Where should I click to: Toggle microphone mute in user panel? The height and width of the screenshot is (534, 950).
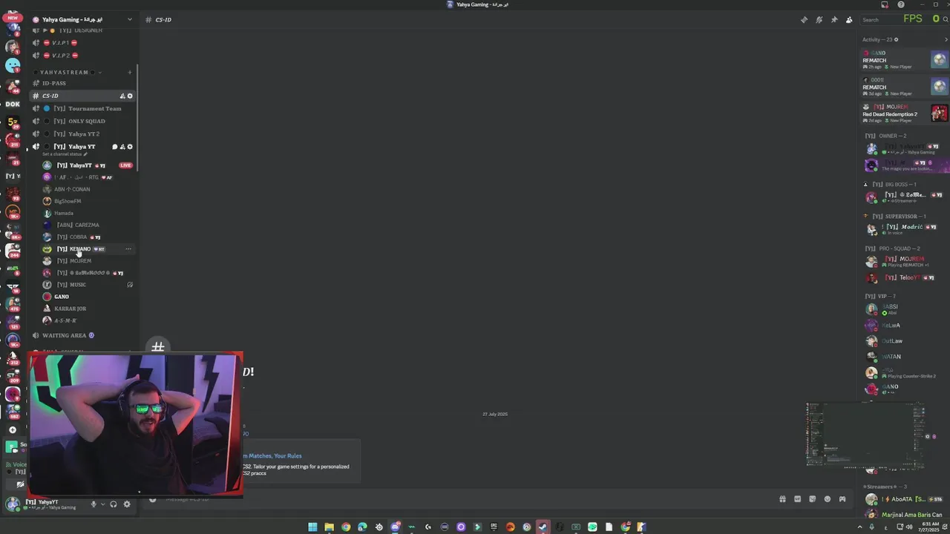[94, 504]
